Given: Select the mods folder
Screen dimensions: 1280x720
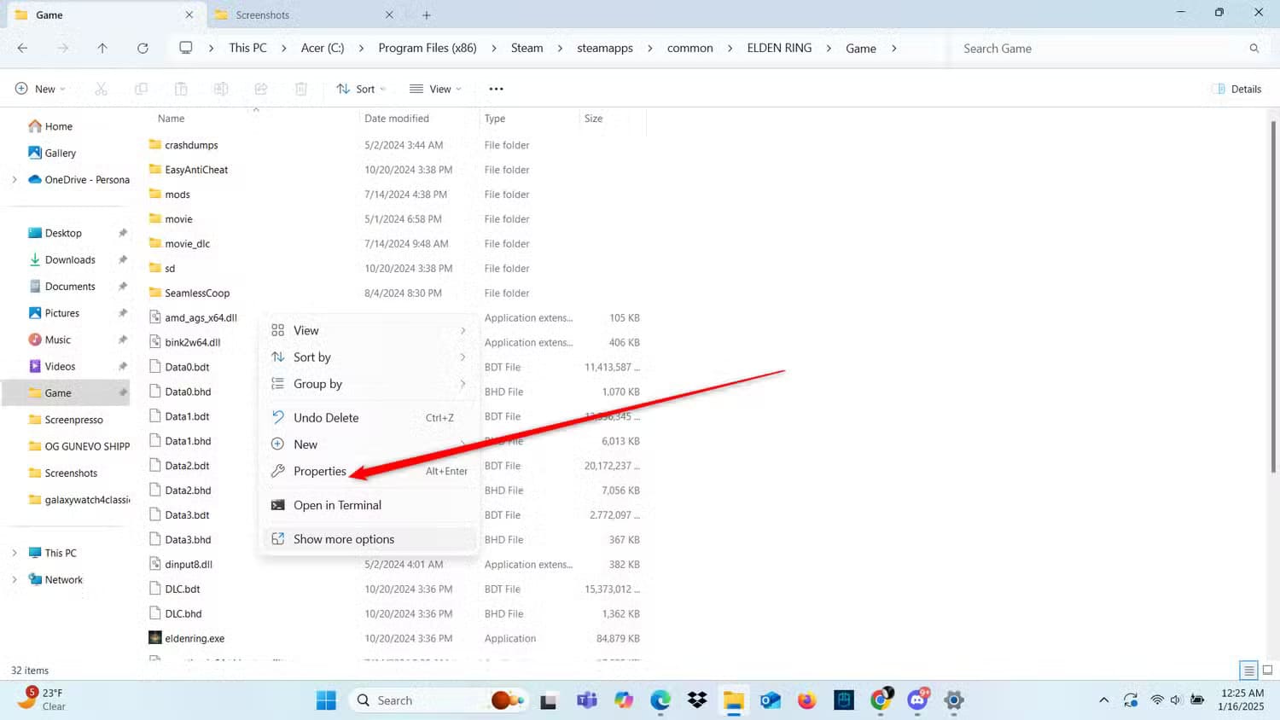Looking at the screenshot, I should (177, 195).
